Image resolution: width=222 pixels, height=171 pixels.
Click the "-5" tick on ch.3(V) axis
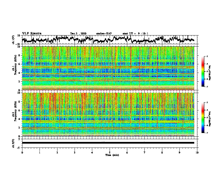click(x=18, y=148)
